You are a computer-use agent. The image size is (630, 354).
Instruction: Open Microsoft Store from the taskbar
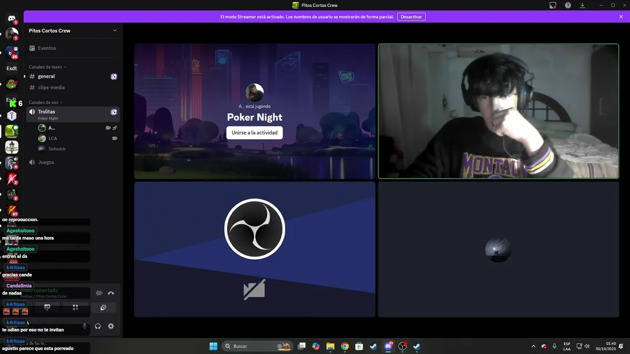(359, 346)
